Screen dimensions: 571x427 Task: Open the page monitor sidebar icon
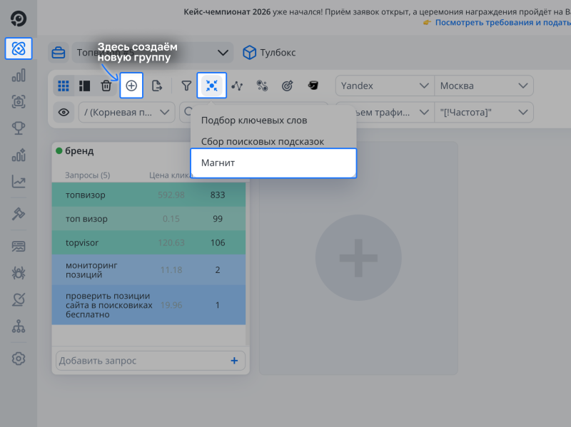point(19,246)
